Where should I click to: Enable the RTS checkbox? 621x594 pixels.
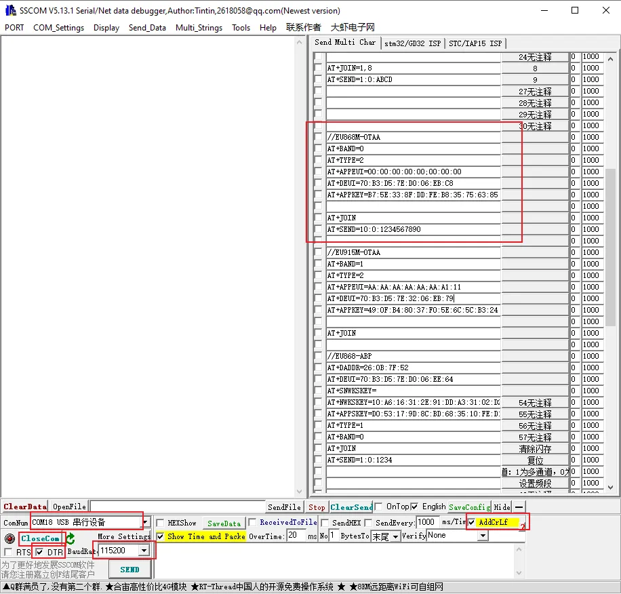coord(8,553)
